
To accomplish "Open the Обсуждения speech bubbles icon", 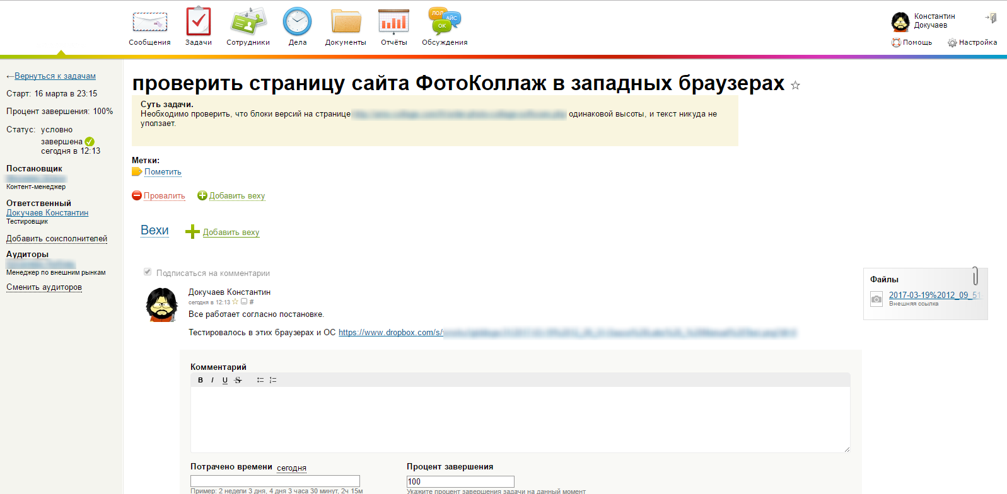I will point(445,21).
